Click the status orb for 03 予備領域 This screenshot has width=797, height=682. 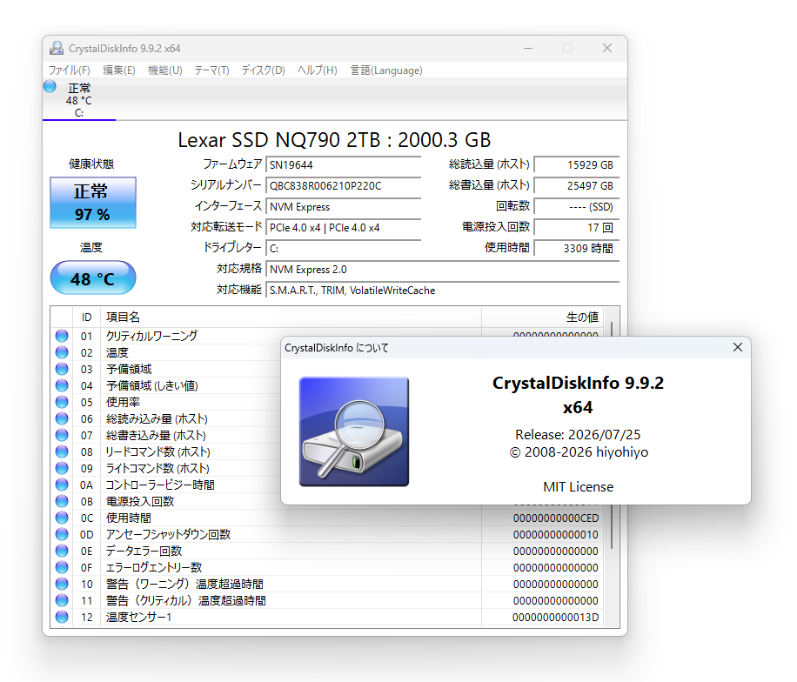[62, 369]
